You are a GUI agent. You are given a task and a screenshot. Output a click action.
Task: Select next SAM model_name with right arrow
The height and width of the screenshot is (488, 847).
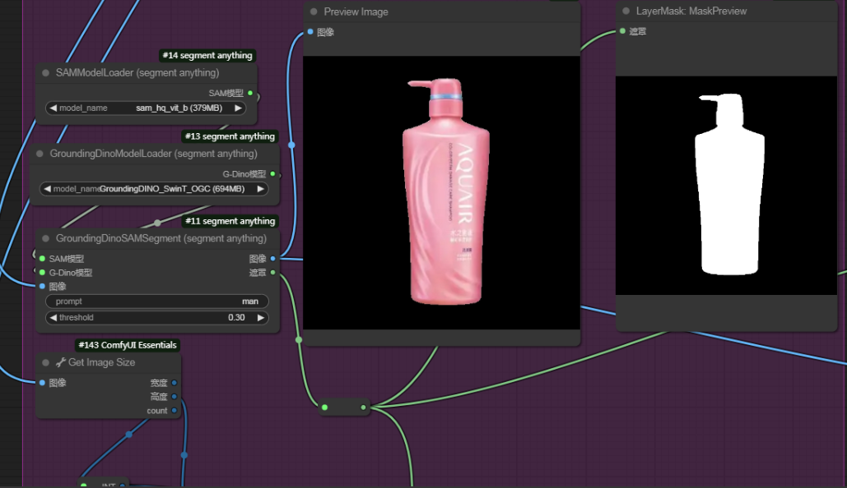[x=238, y=108]
